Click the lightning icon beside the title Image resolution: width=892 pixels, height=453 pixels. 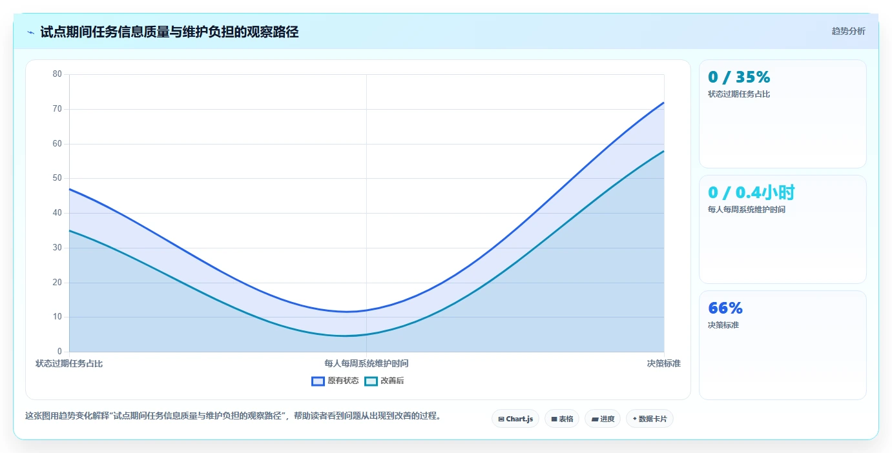(x=30, y=32)
